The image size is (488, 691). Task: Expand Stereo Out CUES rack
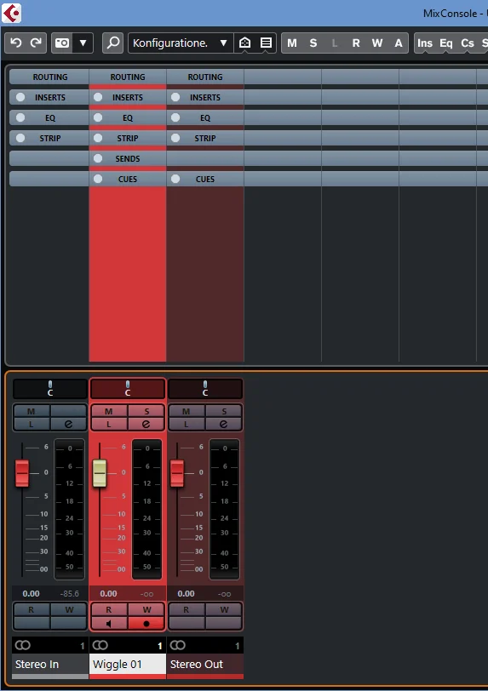coord(205,179)
